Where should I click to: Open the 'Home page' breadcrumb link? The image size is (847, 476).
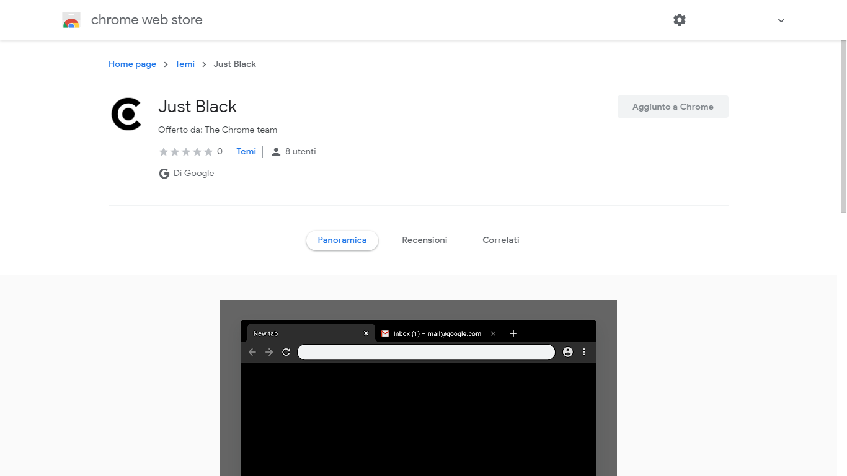click(132, 64)
